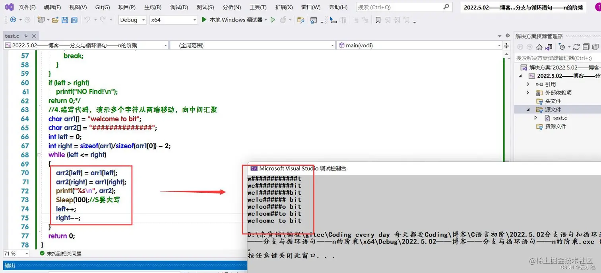Expand the 引用 references node

coord(528,84)
